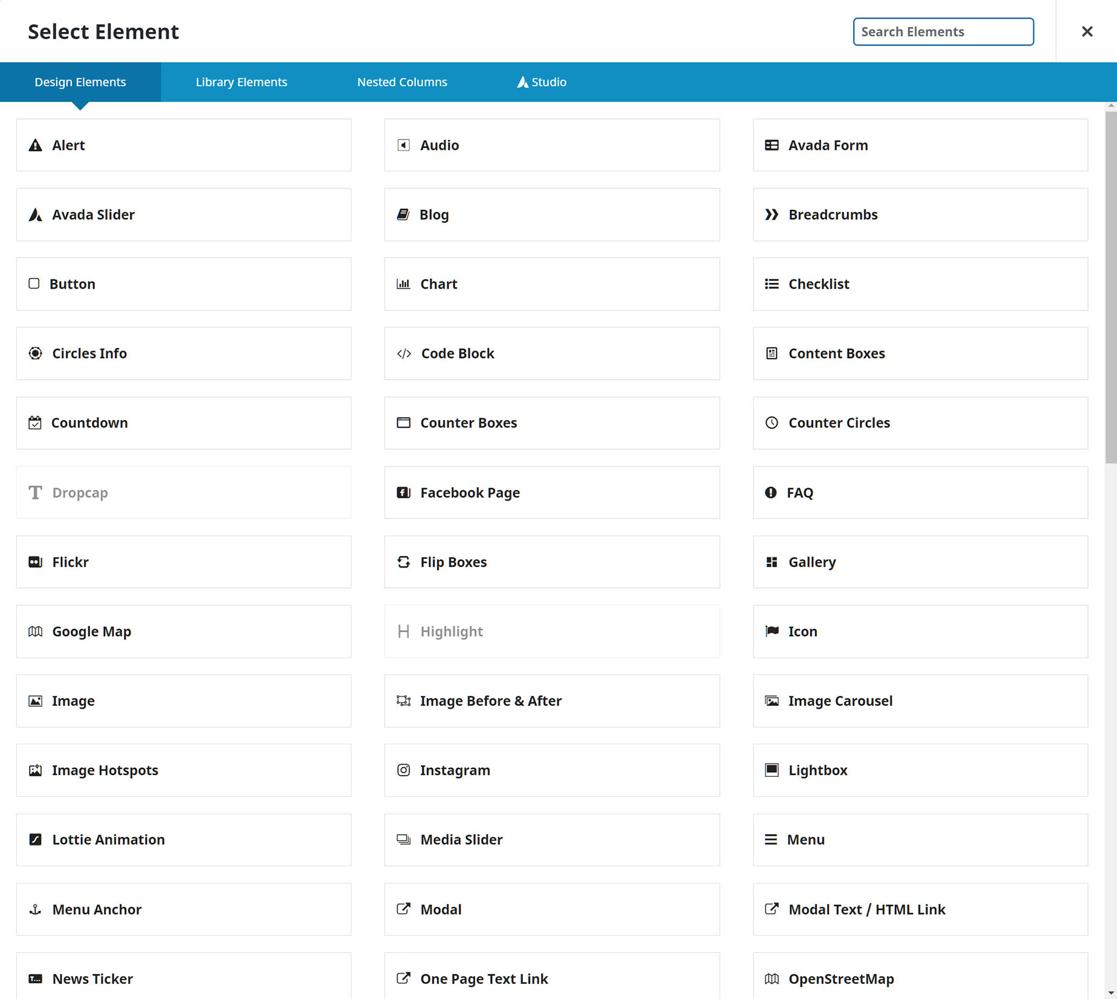Click the Avada Form icon
The image size is (1117, 999).
tap(772, 145)
